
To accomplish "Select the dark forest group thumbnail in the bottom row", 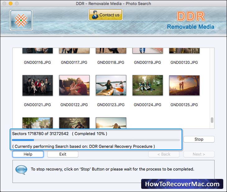I will pos(74,123).
